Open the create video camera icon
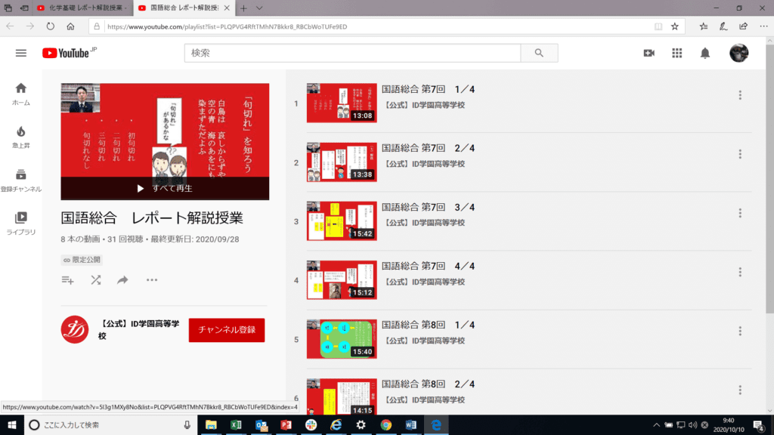 click(649, 53)
